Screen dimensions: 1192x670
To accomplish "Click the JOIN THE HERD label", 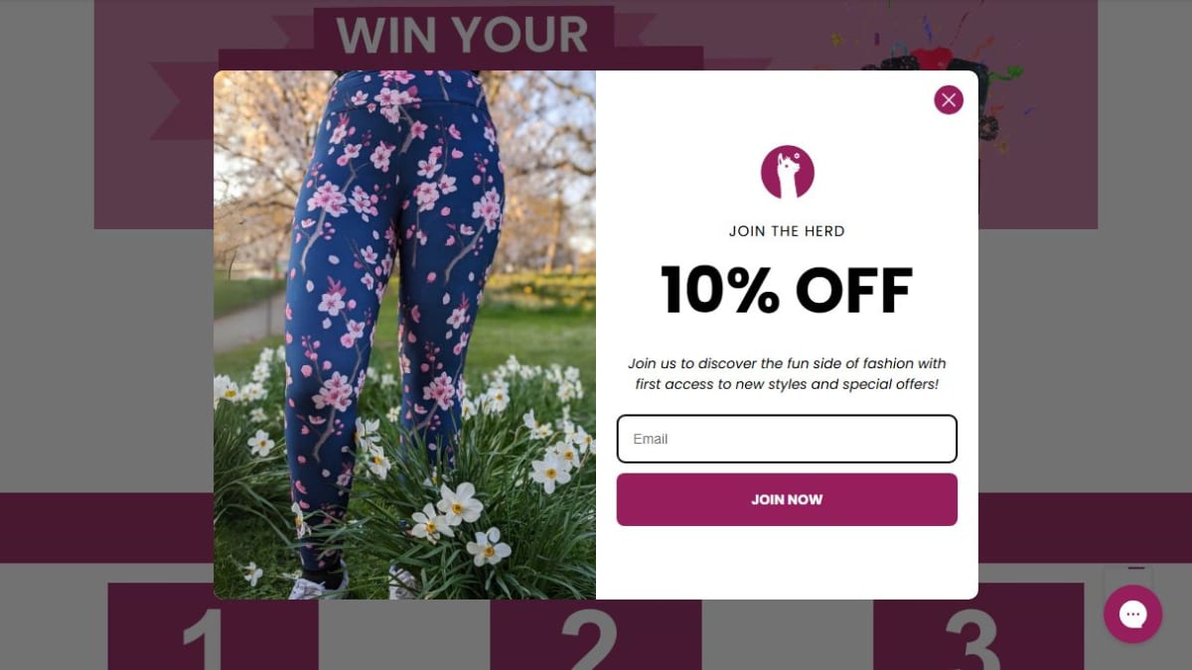I will [787, 231].
